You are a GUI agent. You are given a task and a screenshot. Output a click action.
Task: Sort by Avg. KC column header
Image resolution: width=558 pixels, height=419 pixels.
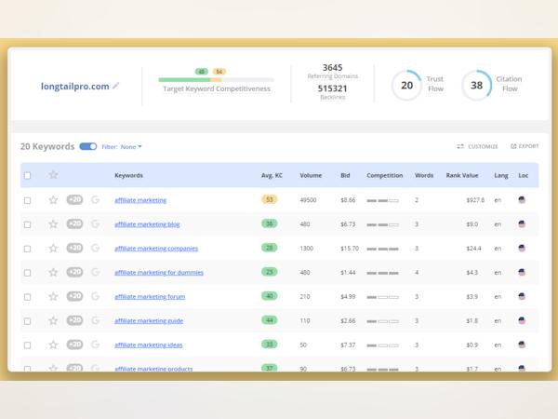(x=272, y=175)
